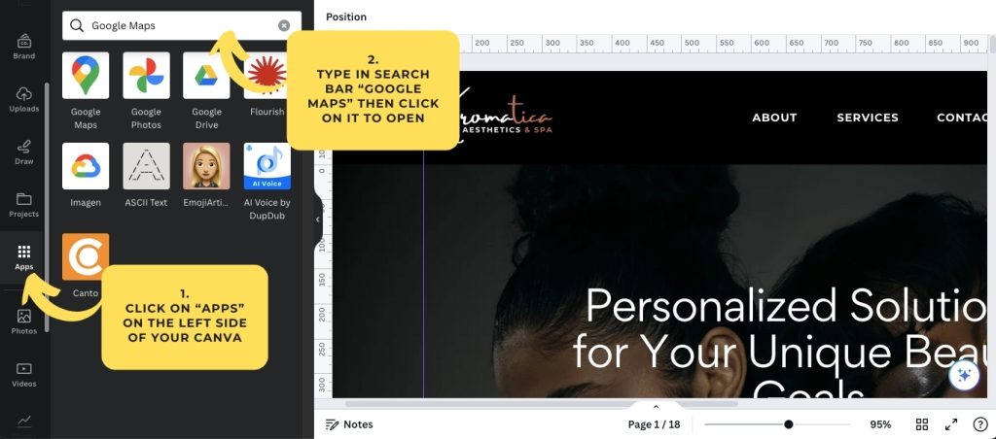Open the EmojiArt app

[206, 166]
